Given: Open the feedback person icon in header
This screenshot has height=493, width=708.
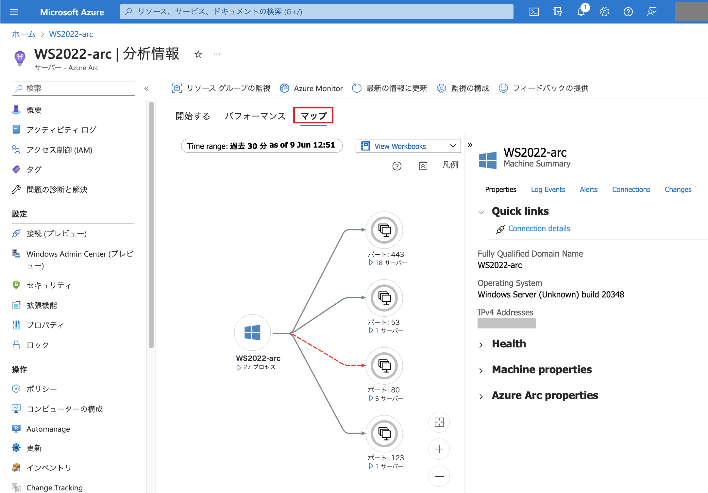Looking at the screenshot, I should point(652,12).
